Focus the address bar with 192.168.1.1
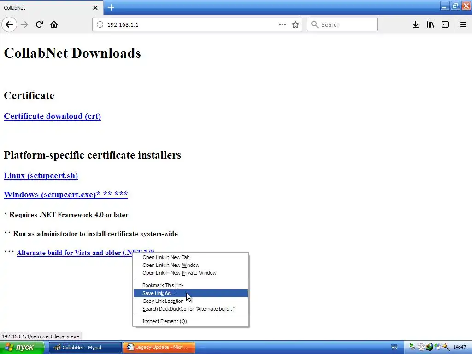This screenshot has height=354, width=472. coord(197,24)
